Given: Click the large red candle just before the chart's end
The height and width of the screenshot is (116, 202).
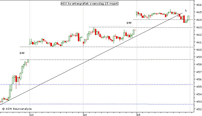Looking at the screenshot, I should [184, 19].
